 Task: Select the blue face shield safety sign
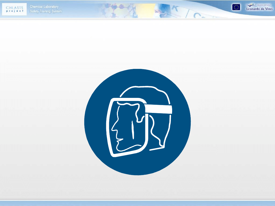[x=137, y=122]
